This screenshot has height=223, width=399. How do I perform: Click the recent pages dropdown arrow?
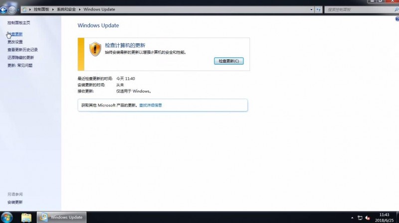pos(18,10)
